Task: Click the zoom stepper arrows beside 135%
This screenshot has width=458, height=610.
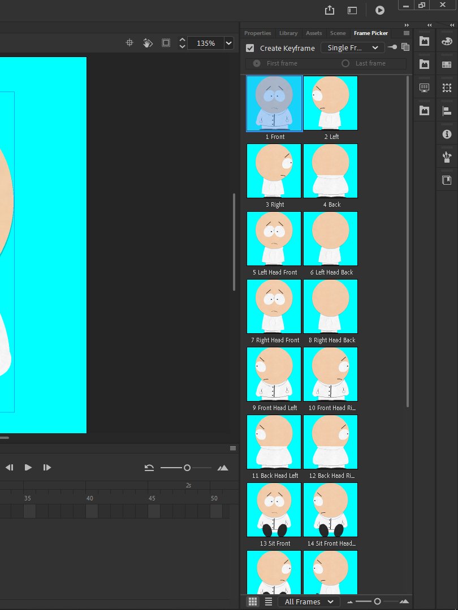Action: 182,43
